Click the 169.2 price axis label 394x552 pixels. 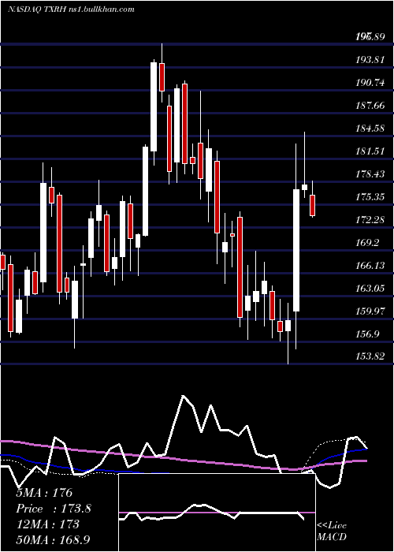point(367,243)
